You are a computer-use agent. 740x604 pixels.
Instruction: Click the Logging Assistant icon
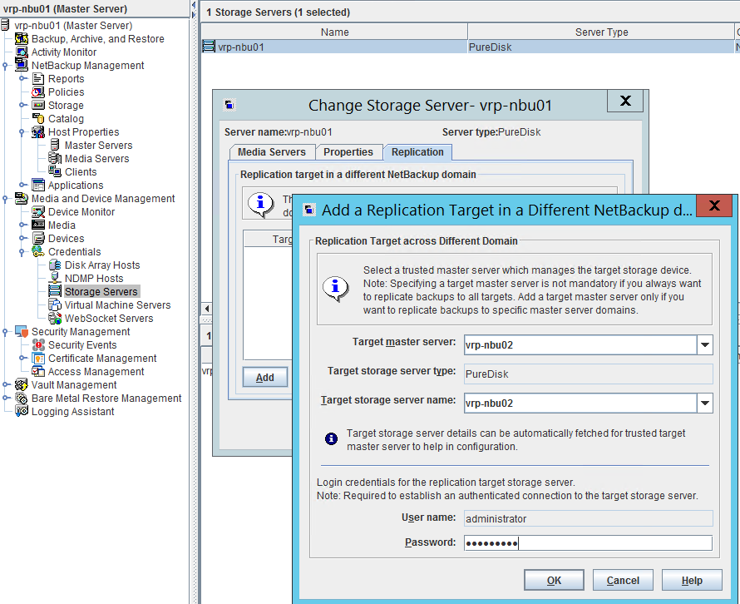coord(22,411)
